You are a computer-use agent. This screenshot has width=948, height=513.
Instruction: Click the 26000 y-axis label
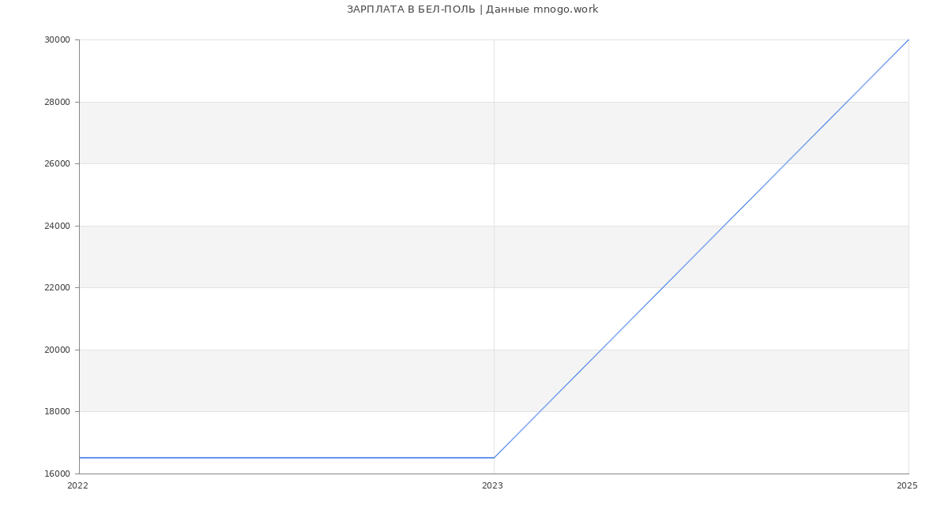tap(57, 164)
